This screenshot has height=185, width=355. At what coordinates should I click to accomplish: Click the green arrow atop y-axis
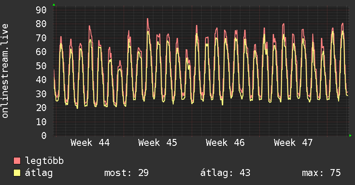(54, 5)
